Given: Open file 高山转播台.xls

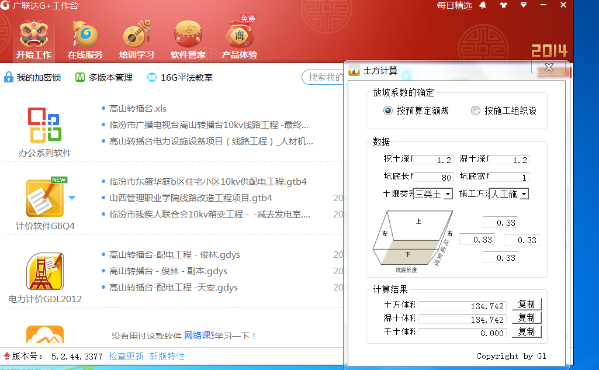Looking at the screenshot, I should (x=137, y=109).
